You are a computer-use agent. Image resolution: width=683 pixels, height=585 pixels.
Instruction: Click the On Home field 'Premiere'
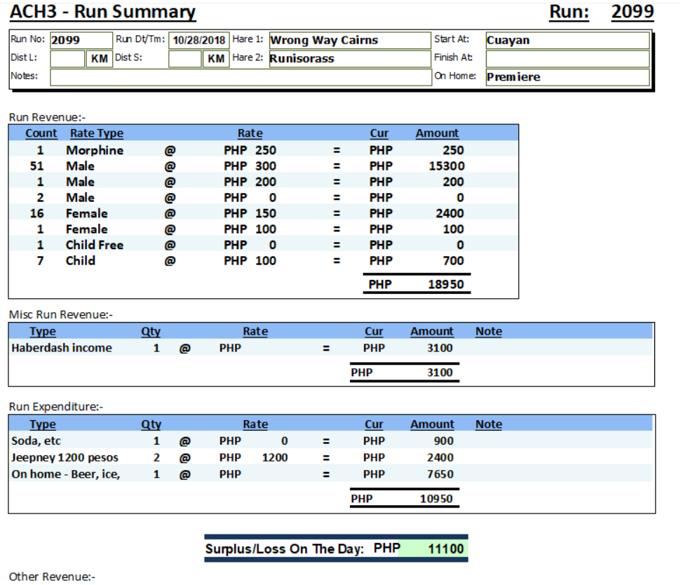pyautogui.click(x=567, y=77)
